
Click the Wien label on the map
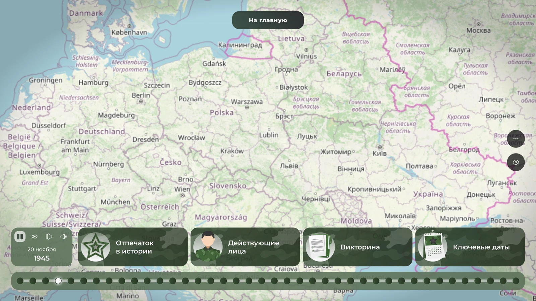click(x=182, y=189)
